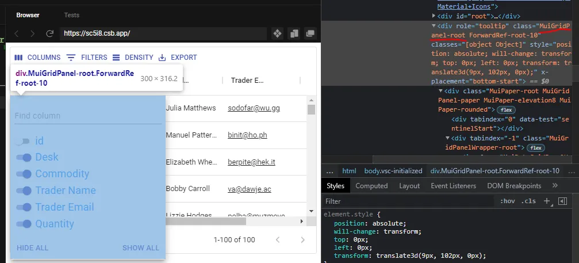Open preview in new window icon
Screen dimensions: 579x263
(x=310, y=33)
